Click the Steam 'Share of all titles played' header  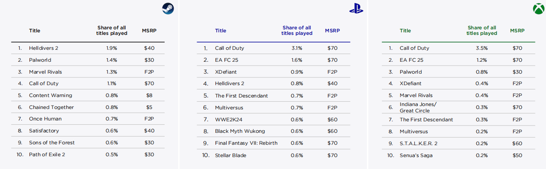point(111,31)
